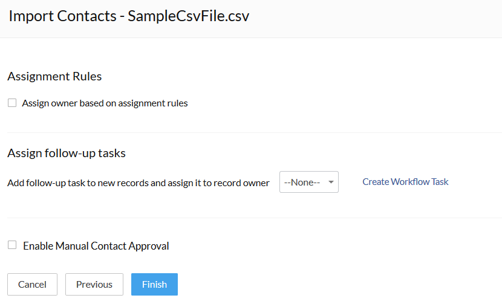
Task: Click the Assign follow-up tasks heading
Action: [x=67, y=153]
